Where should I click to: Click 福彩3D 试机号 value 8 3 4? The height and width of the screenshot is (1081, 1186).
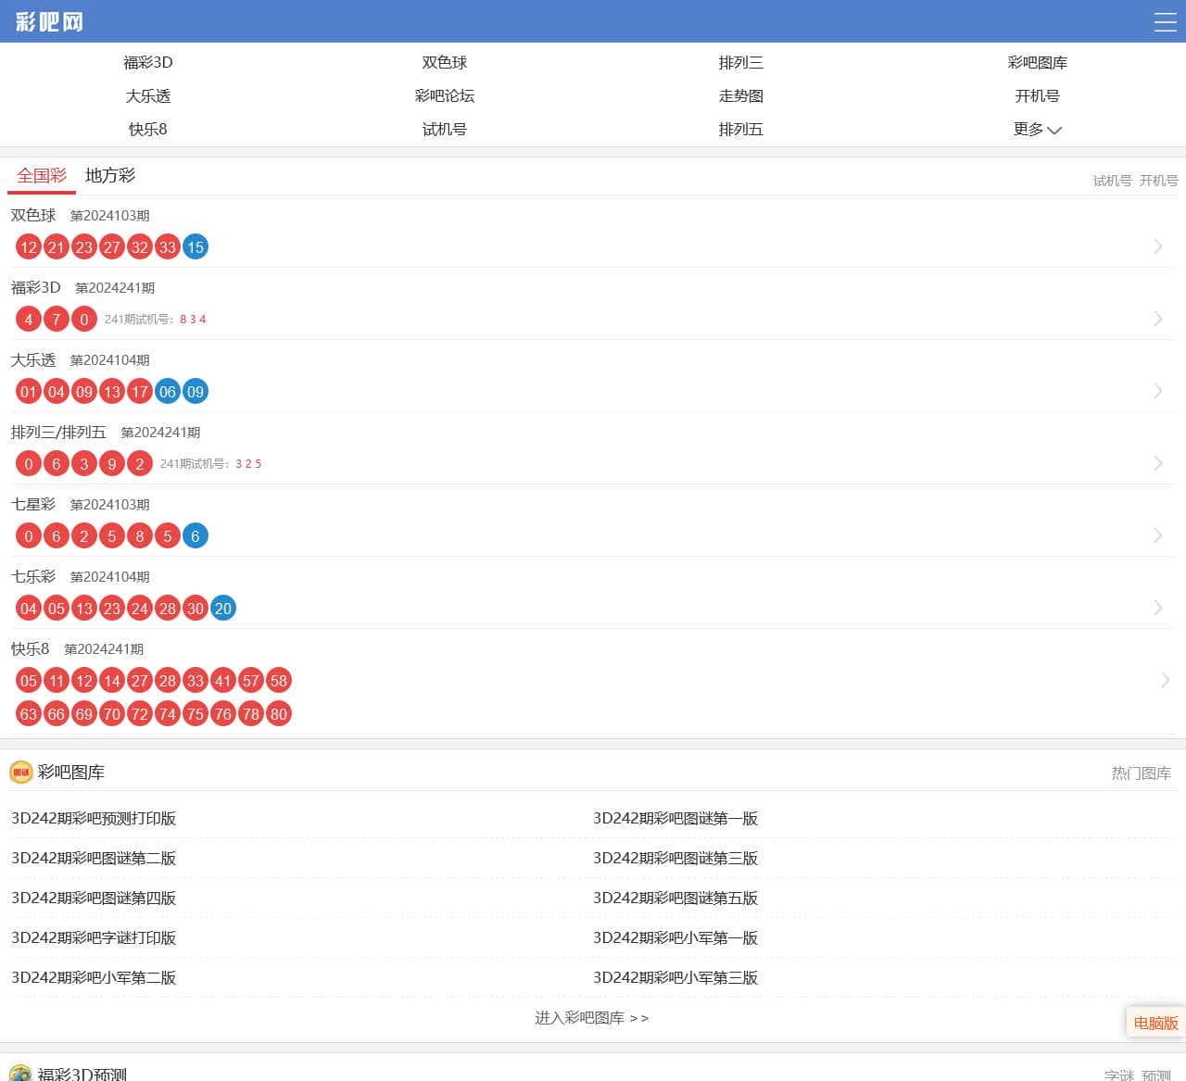pyautogui.click(x=193, y=319)
